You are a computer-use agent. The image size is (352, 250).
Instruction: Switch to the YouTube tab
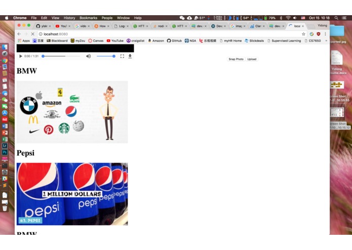(x=63, y=26)
